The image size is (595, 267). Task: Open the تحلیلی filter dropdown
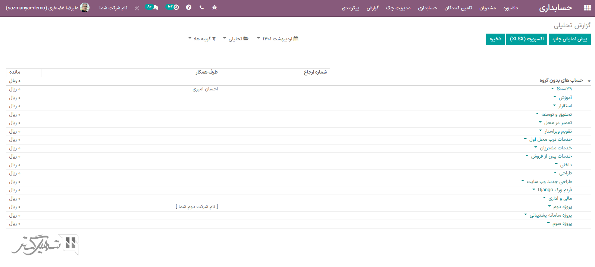coord(236,39)
